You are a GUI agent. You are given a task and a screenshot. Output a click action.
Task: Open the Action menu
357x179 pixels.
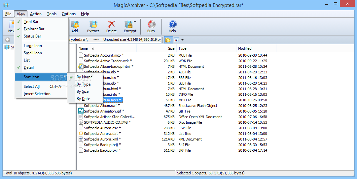36,14
